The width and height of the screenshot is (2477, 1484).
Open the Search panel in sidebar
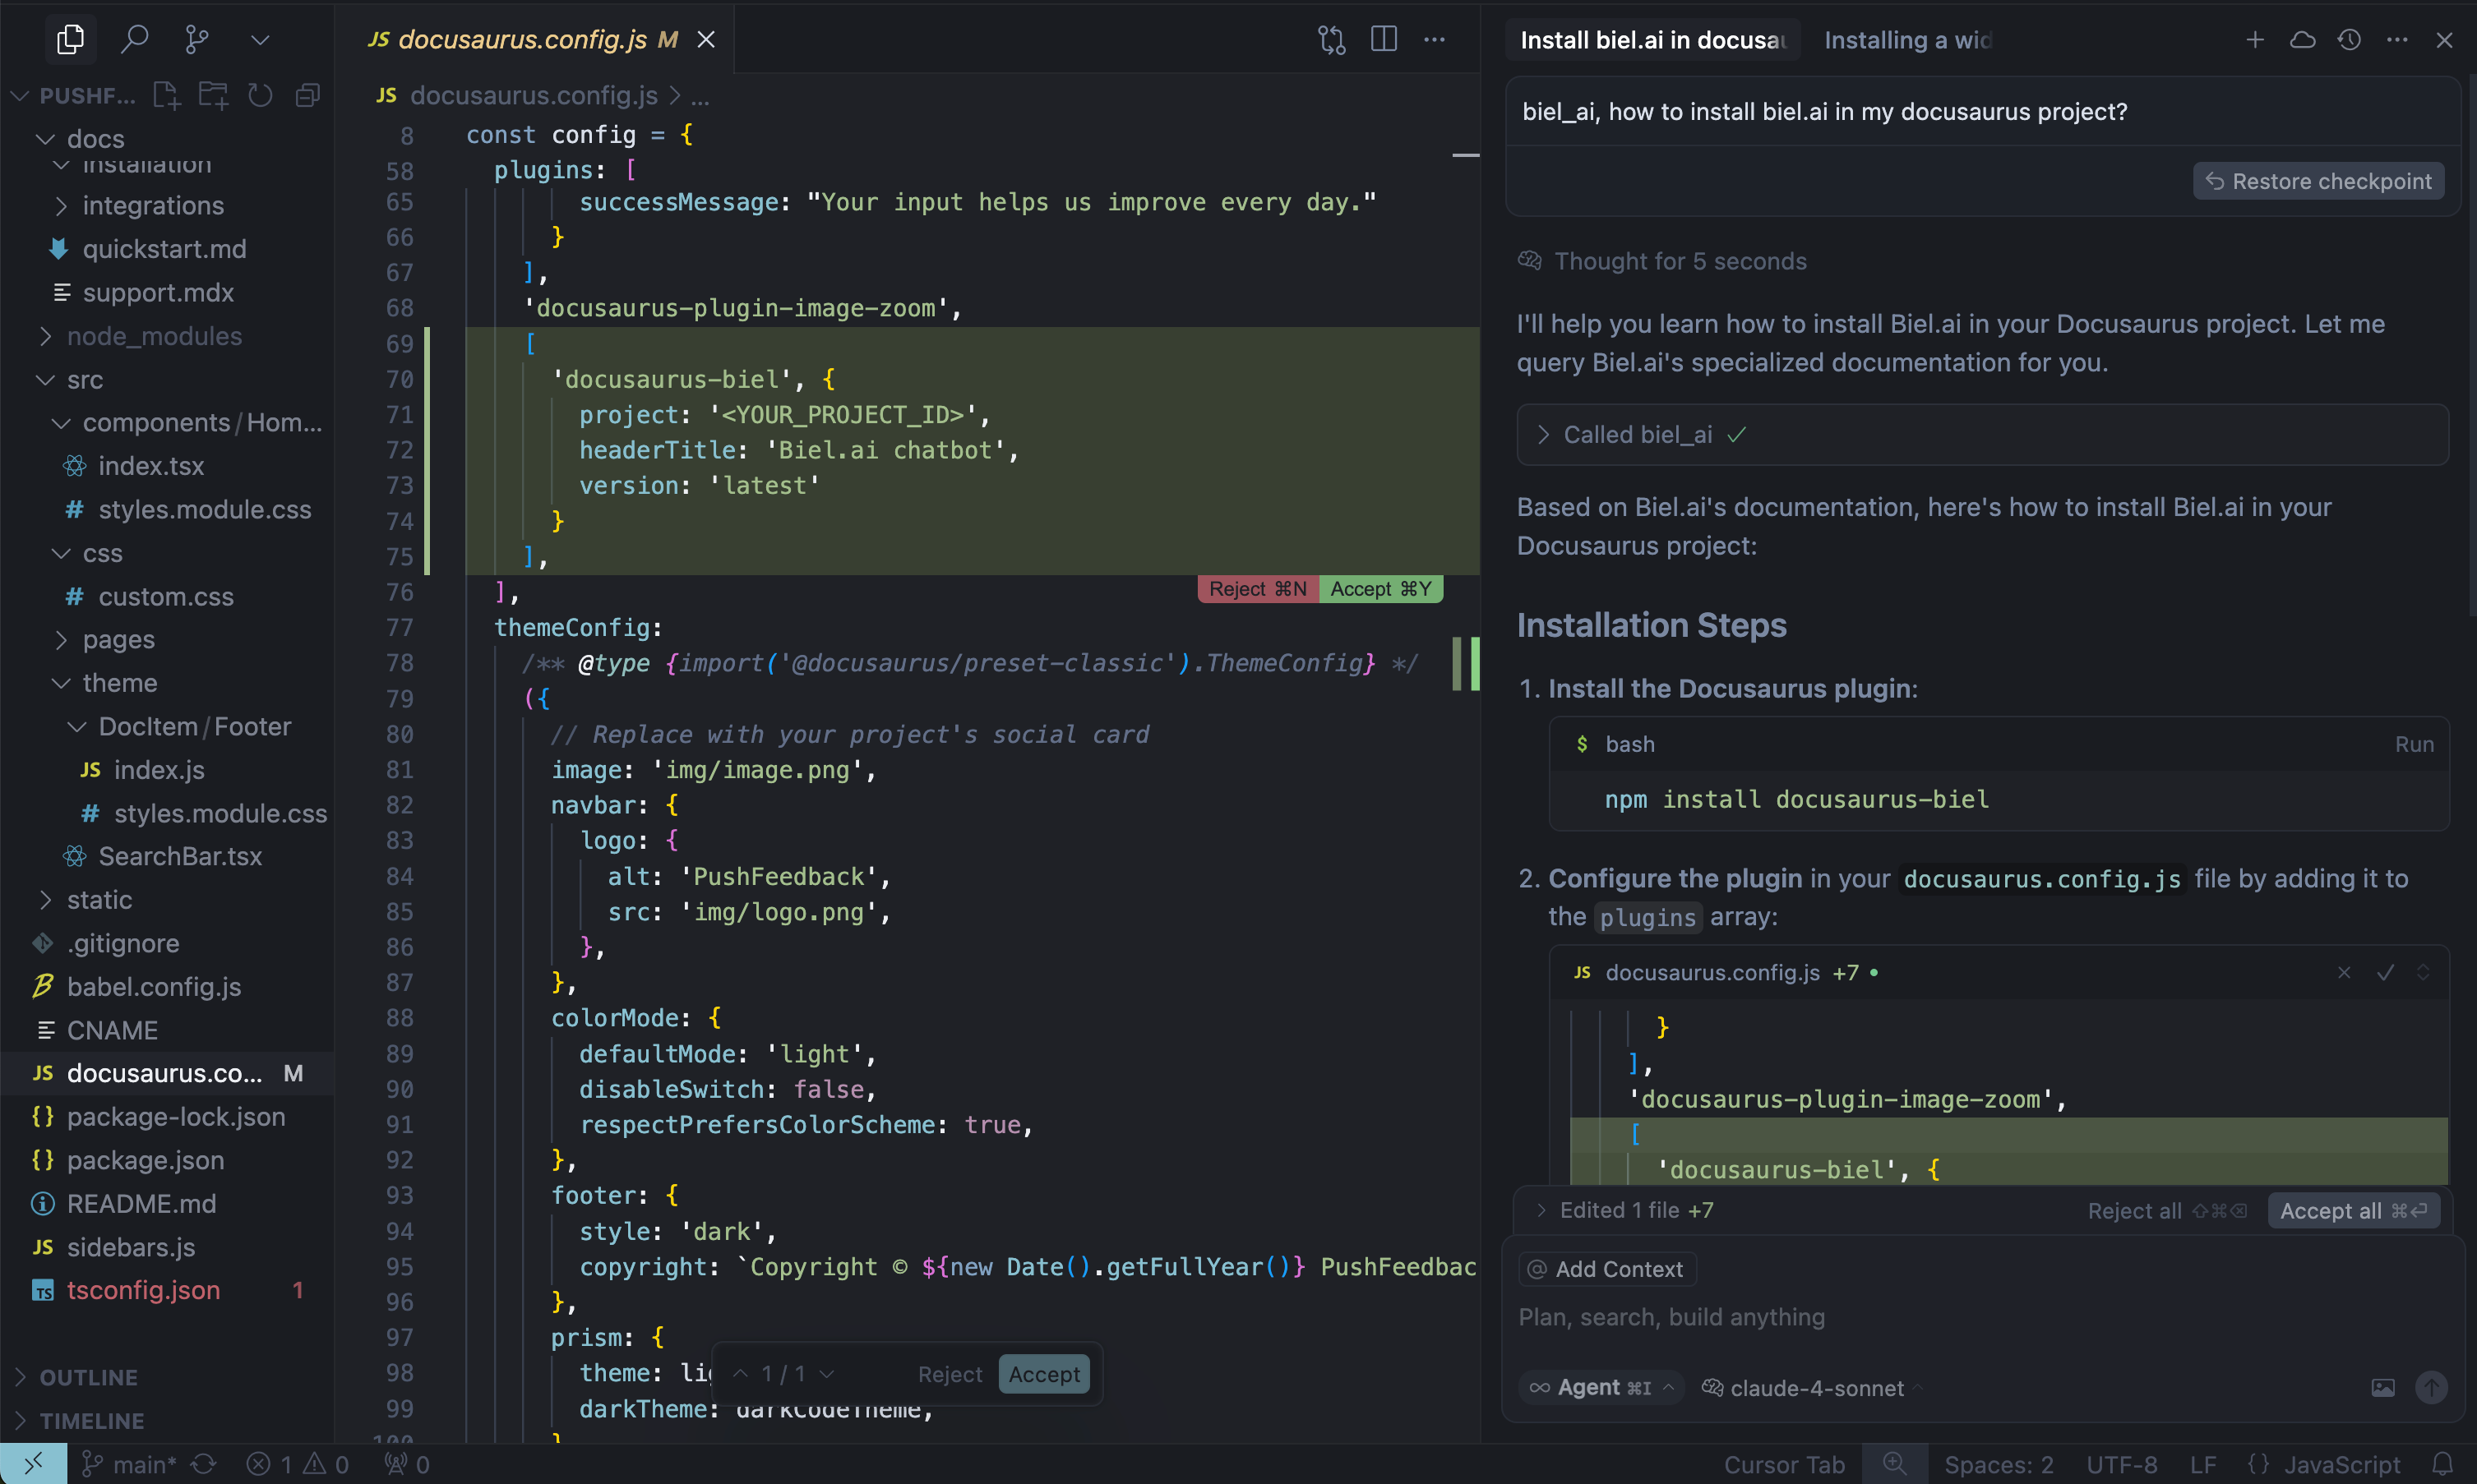pos(136,39)
